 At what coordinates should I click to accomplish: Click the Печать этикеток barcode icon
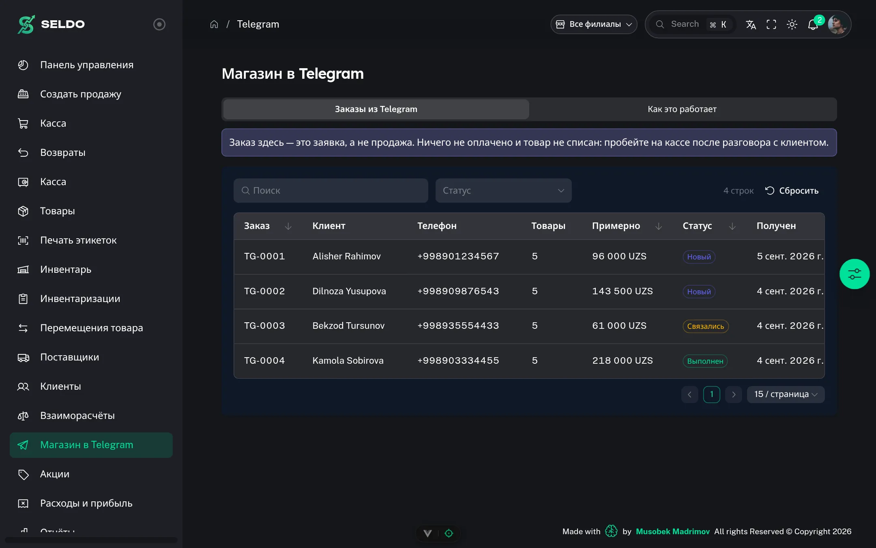pos(23,240)
